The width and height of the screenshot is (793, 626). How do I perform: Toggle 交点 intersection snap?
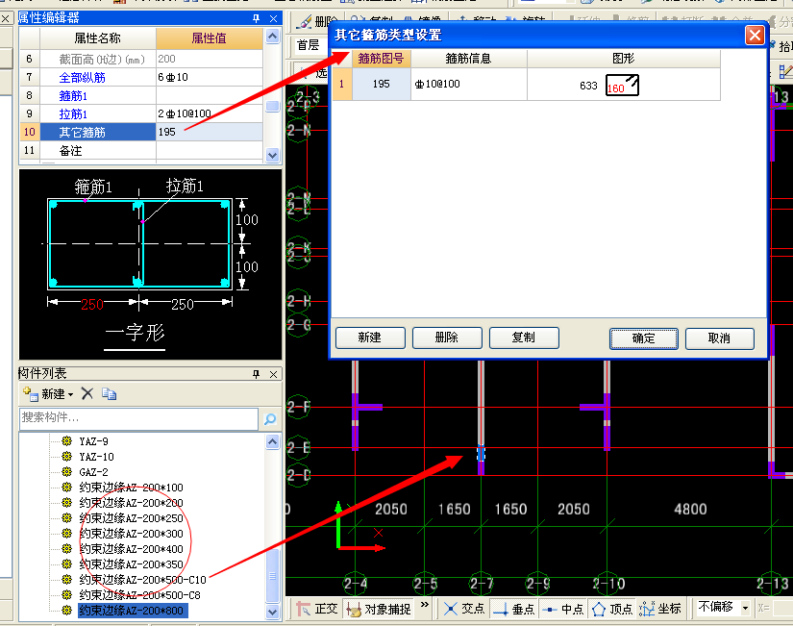[463, 609]
